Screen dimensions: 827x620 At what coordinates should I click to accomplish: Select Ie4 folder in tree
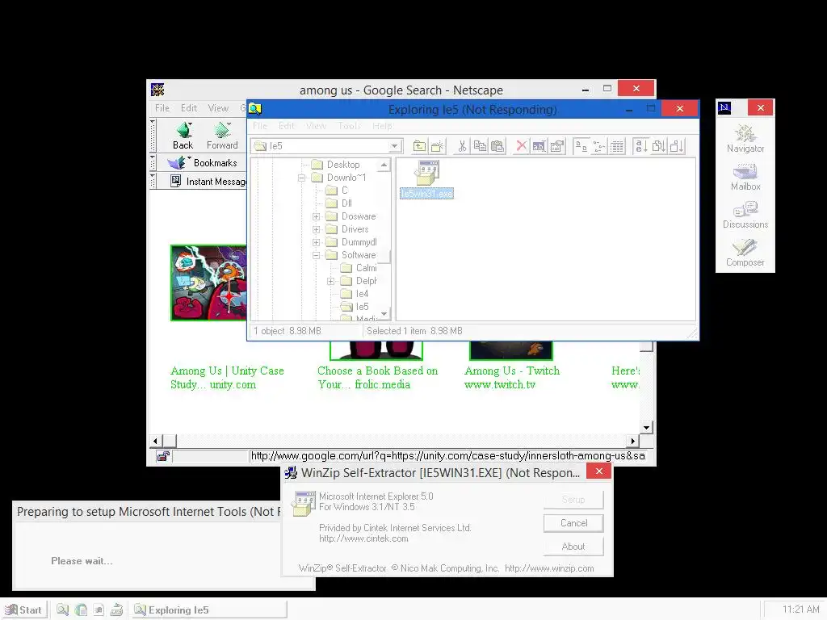pos(355,294)
